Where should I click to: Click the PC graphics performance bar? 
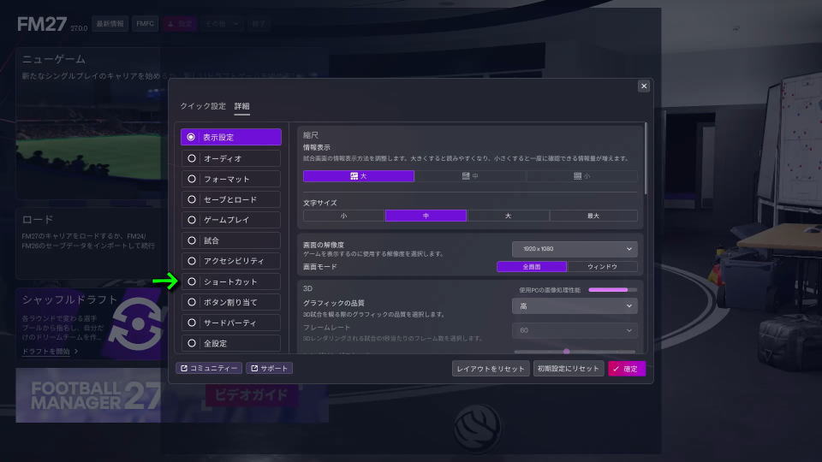point(612,290)
